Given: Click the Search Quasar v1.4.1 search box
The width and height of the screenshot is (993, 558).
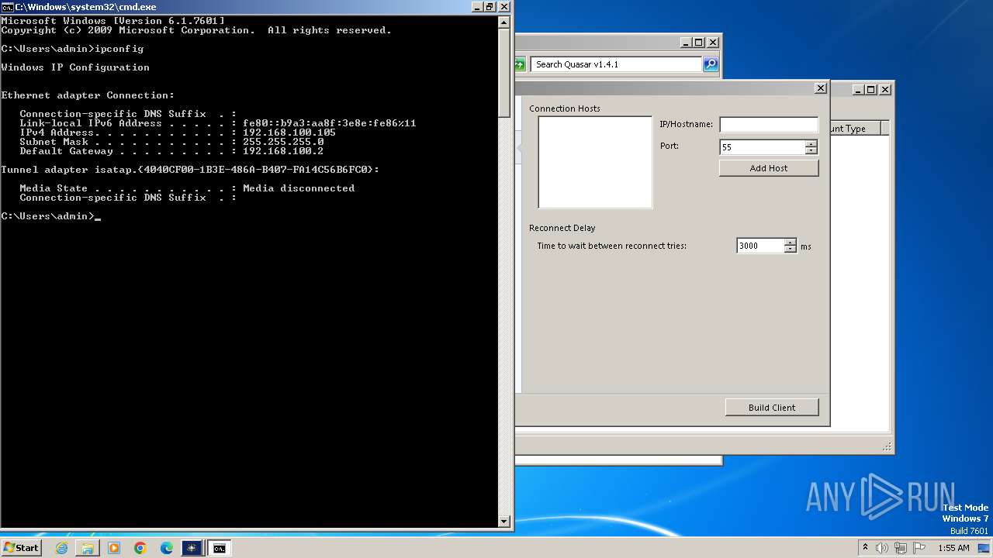Looking at the screenshot, I should click(616, 64).
